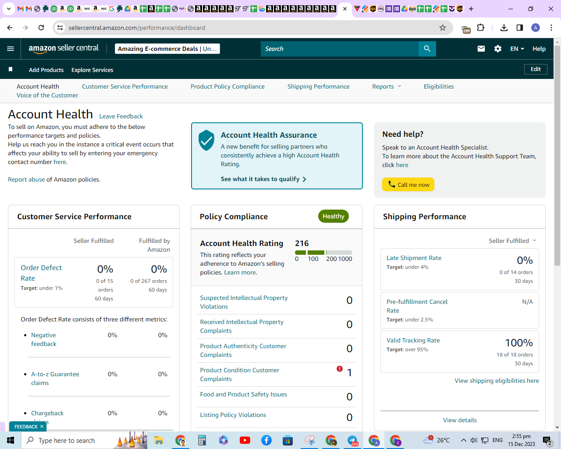Expand the Reports dropdown menu
The image size is (561, 449).
click(387, 86)
